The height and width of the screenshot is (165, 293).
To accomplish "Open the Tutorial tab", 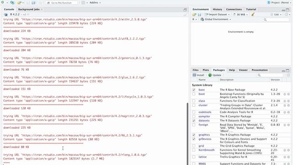I will (251, 9).
